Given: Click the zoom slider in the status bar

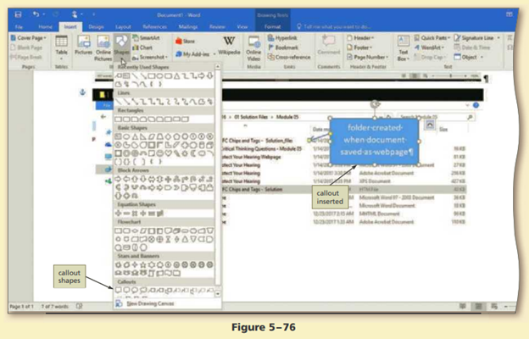Looking at the screenshot, I should (x=511, y=306).
